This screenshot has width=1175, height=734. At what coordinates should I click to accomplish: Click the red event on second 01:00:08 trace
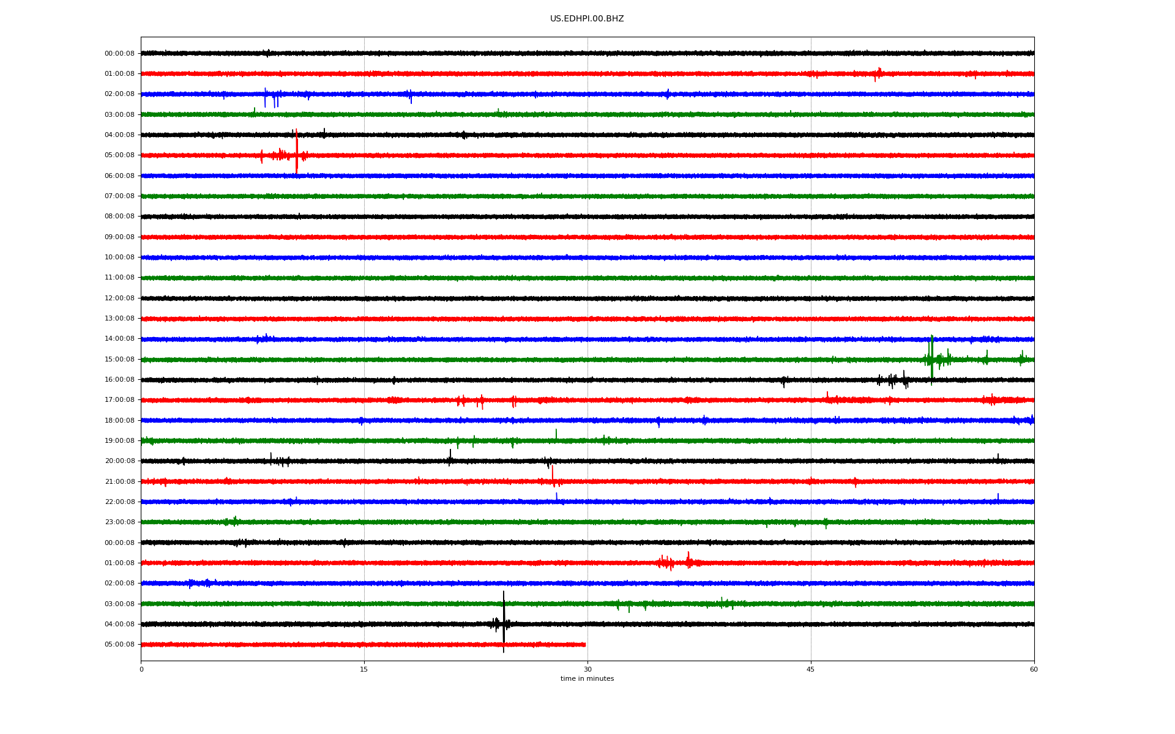673,562
